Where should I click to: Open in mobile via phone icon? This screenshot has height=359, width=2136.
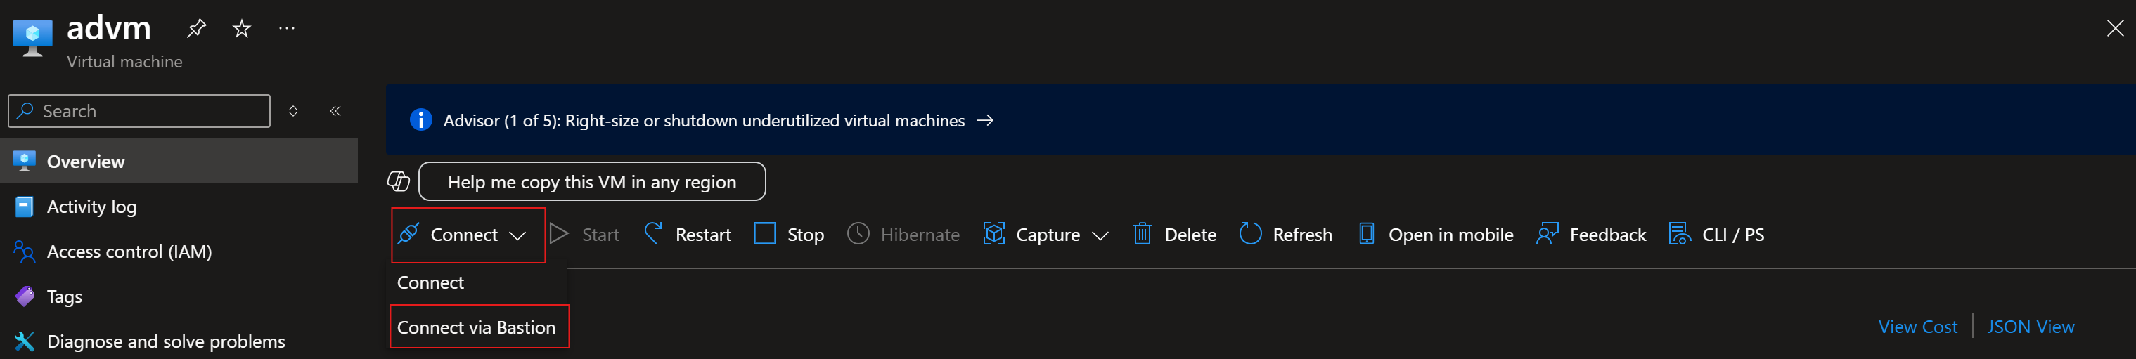tap(1365, 234)
